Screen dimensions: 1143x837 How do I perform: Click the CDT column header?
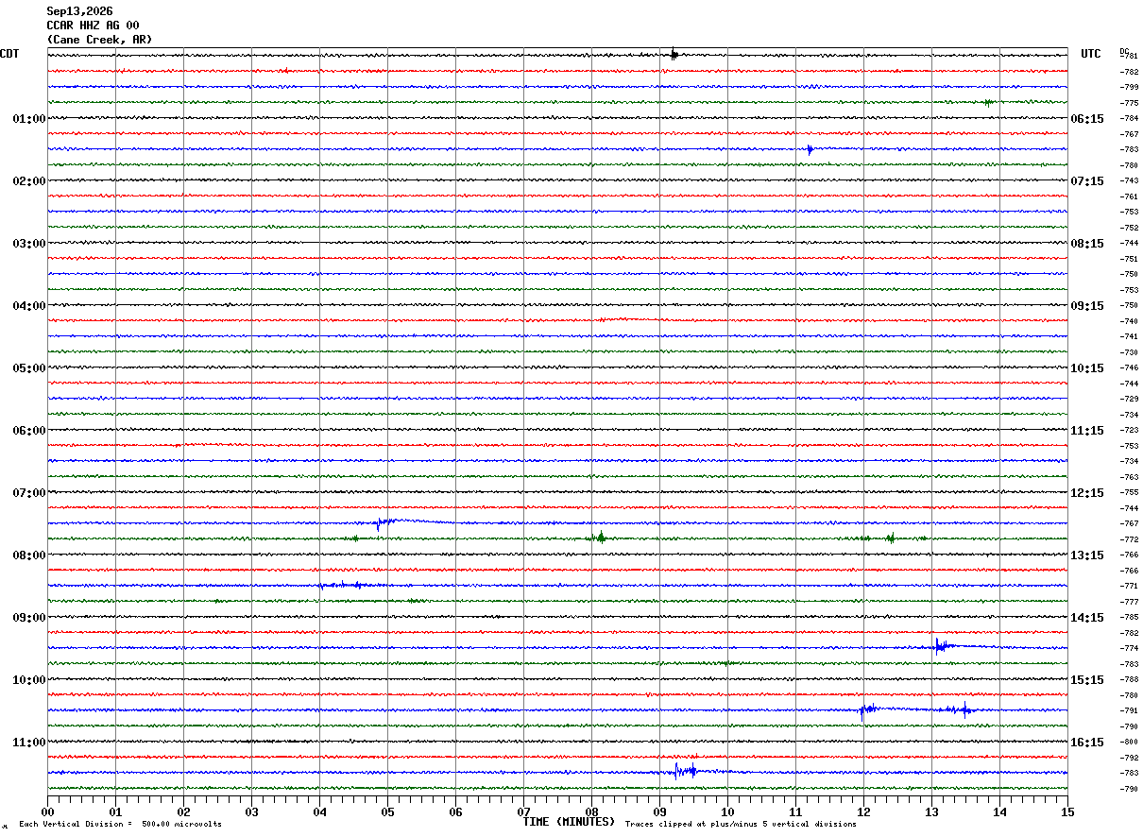click(x=10, y=54)
